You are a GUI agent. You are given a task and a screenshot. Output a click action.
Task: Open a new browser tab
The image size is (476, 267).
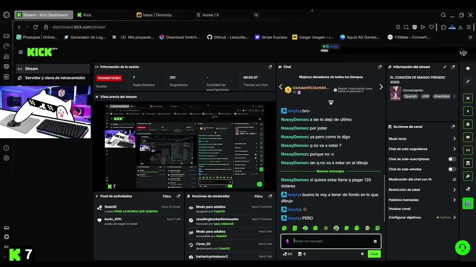pyautogui.click(x=256, y=15)
